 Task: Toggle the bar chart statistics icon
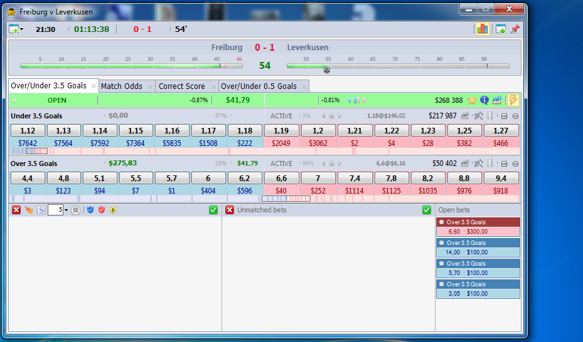tap(482, 29)
